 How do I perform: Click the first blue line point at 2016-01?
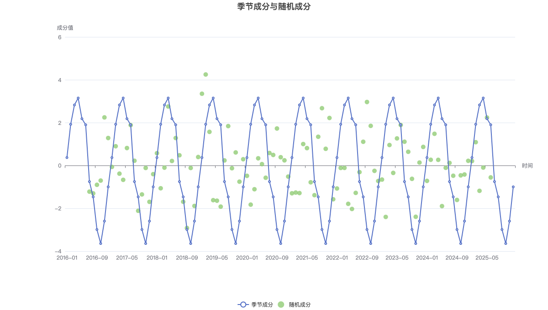point(67,158)
